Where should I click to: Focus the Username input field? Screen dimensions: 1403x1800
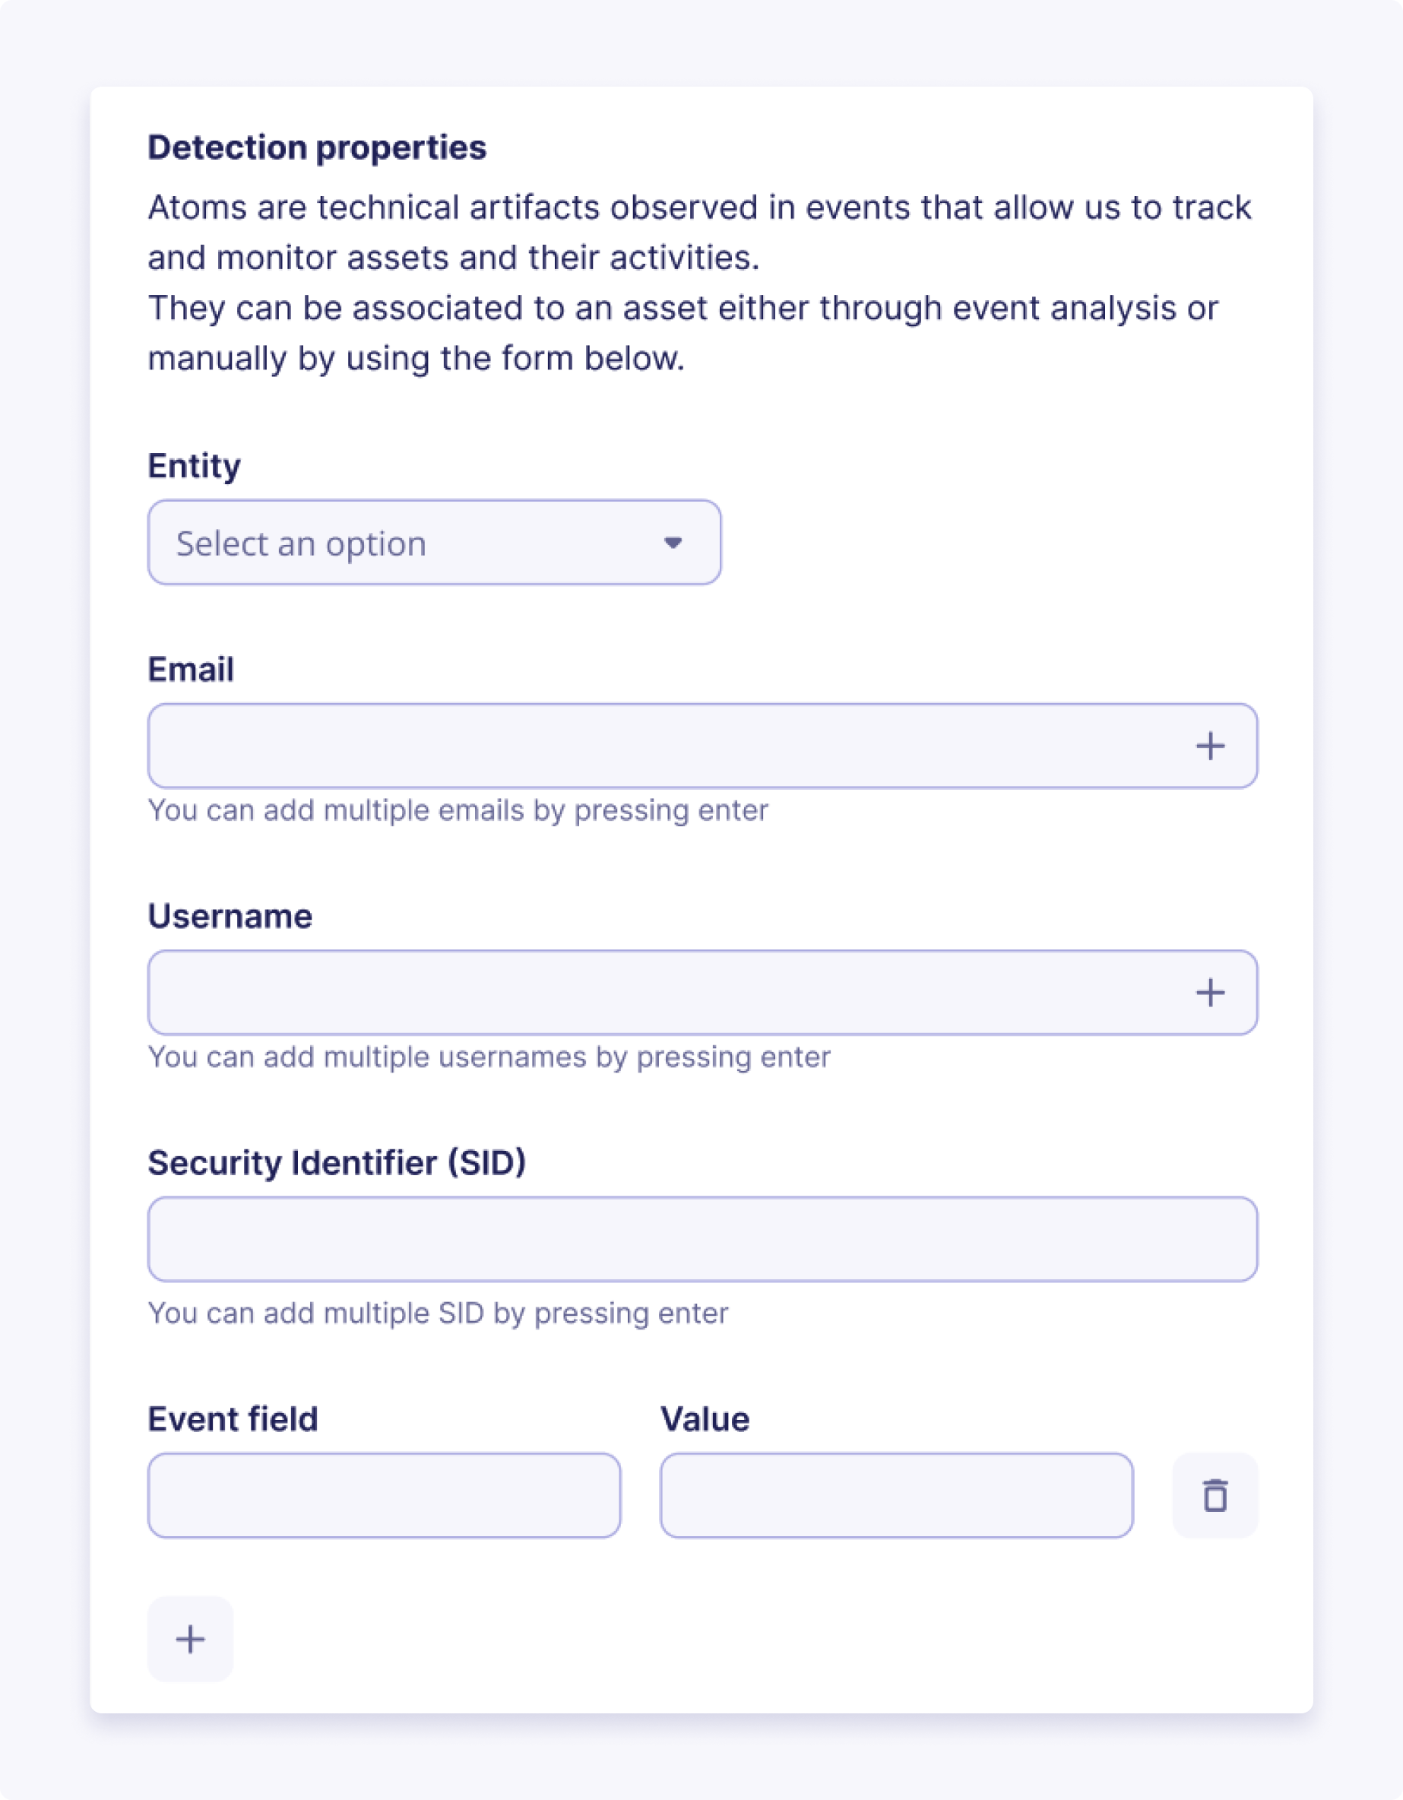pos(659,992)
